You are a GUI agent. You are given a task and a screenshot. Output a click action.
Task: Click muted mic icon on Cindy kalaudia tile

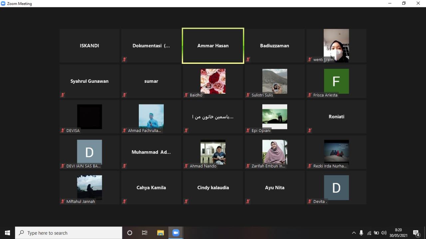click(x=186, y=201)
